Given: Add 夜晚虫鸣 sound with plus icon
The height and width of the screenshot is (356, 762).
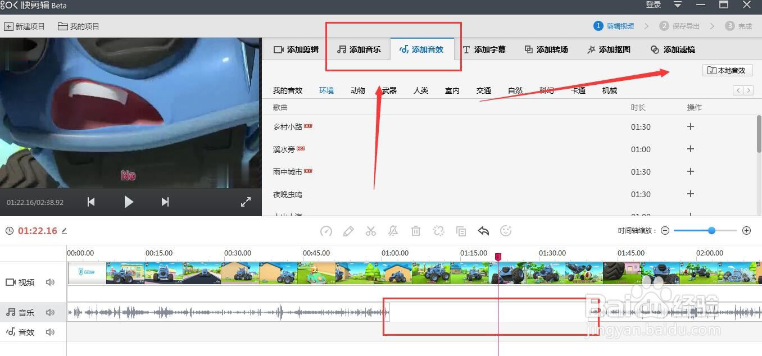Looking at the screenshot, I should [691, 194].
